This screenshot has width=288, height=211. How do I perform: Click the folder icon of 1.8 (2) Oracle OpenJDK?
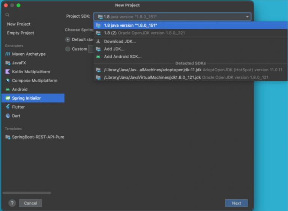pyautogui.click(x=98, y=33)
